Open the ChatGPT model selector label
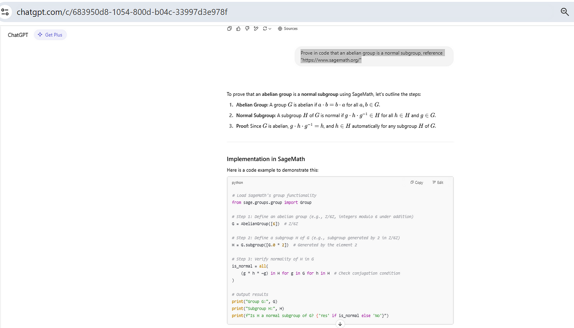The height and width of the screenshot is (328, 574). click(18, 35)
